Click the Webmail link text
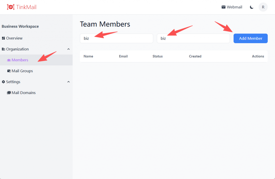The width and height of the screenshot is (275, 179). (234, 7)
